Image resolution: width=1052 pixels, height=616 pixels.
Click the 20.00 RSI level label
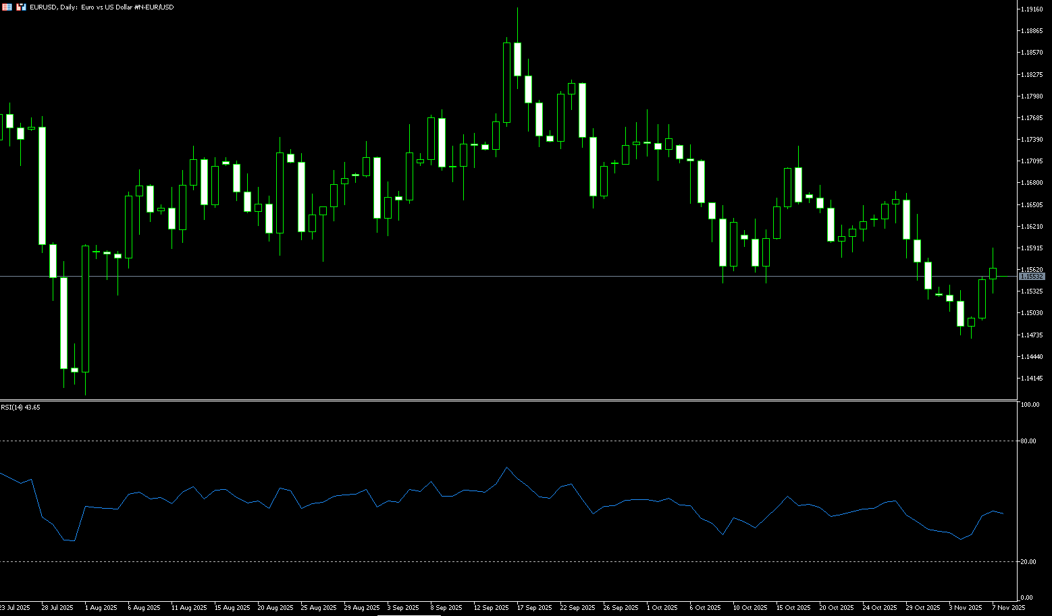pos(1028,562)
